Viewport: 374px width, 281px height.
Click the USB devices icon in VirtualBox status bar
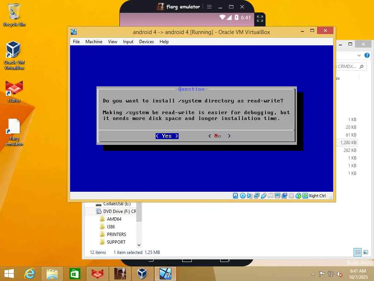(263, 196)
